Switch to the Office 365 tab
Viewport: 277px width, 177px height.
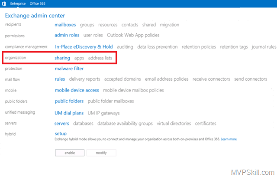[39, 3]
